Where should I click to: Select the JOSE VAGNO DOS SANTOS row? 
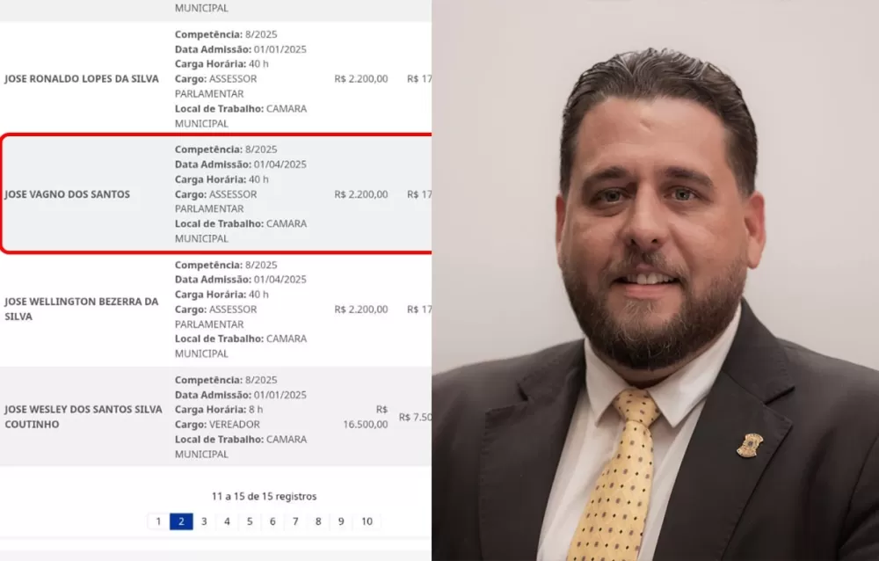tap(216, 194)
